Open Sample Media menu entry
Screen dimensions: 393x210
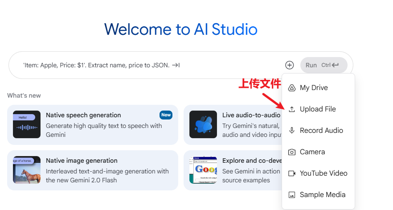point(322,195)
